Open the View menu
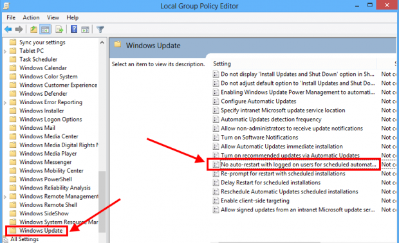The height and width of the screenshot is (243, 399). pyautogui.click(x=53, y=17)
